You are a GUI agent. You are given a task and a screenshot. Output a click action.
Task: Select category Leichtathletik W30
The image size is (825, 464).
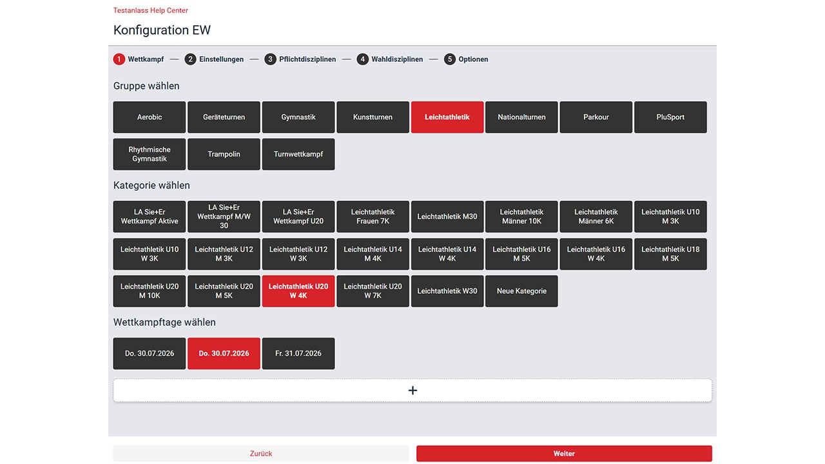click(447, 291)
